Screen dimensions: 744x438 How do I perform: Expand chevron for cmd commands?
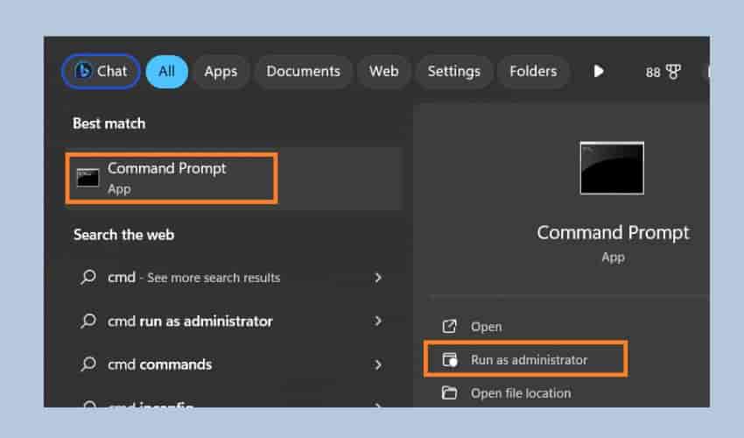pos(378,364)
